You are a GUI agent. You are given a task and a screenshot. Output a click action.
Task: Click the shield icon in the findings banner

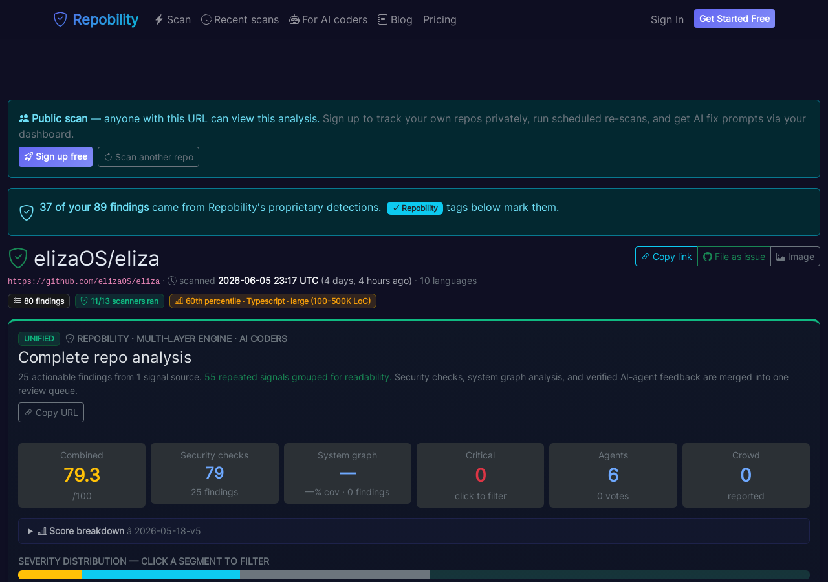point(27,213)
